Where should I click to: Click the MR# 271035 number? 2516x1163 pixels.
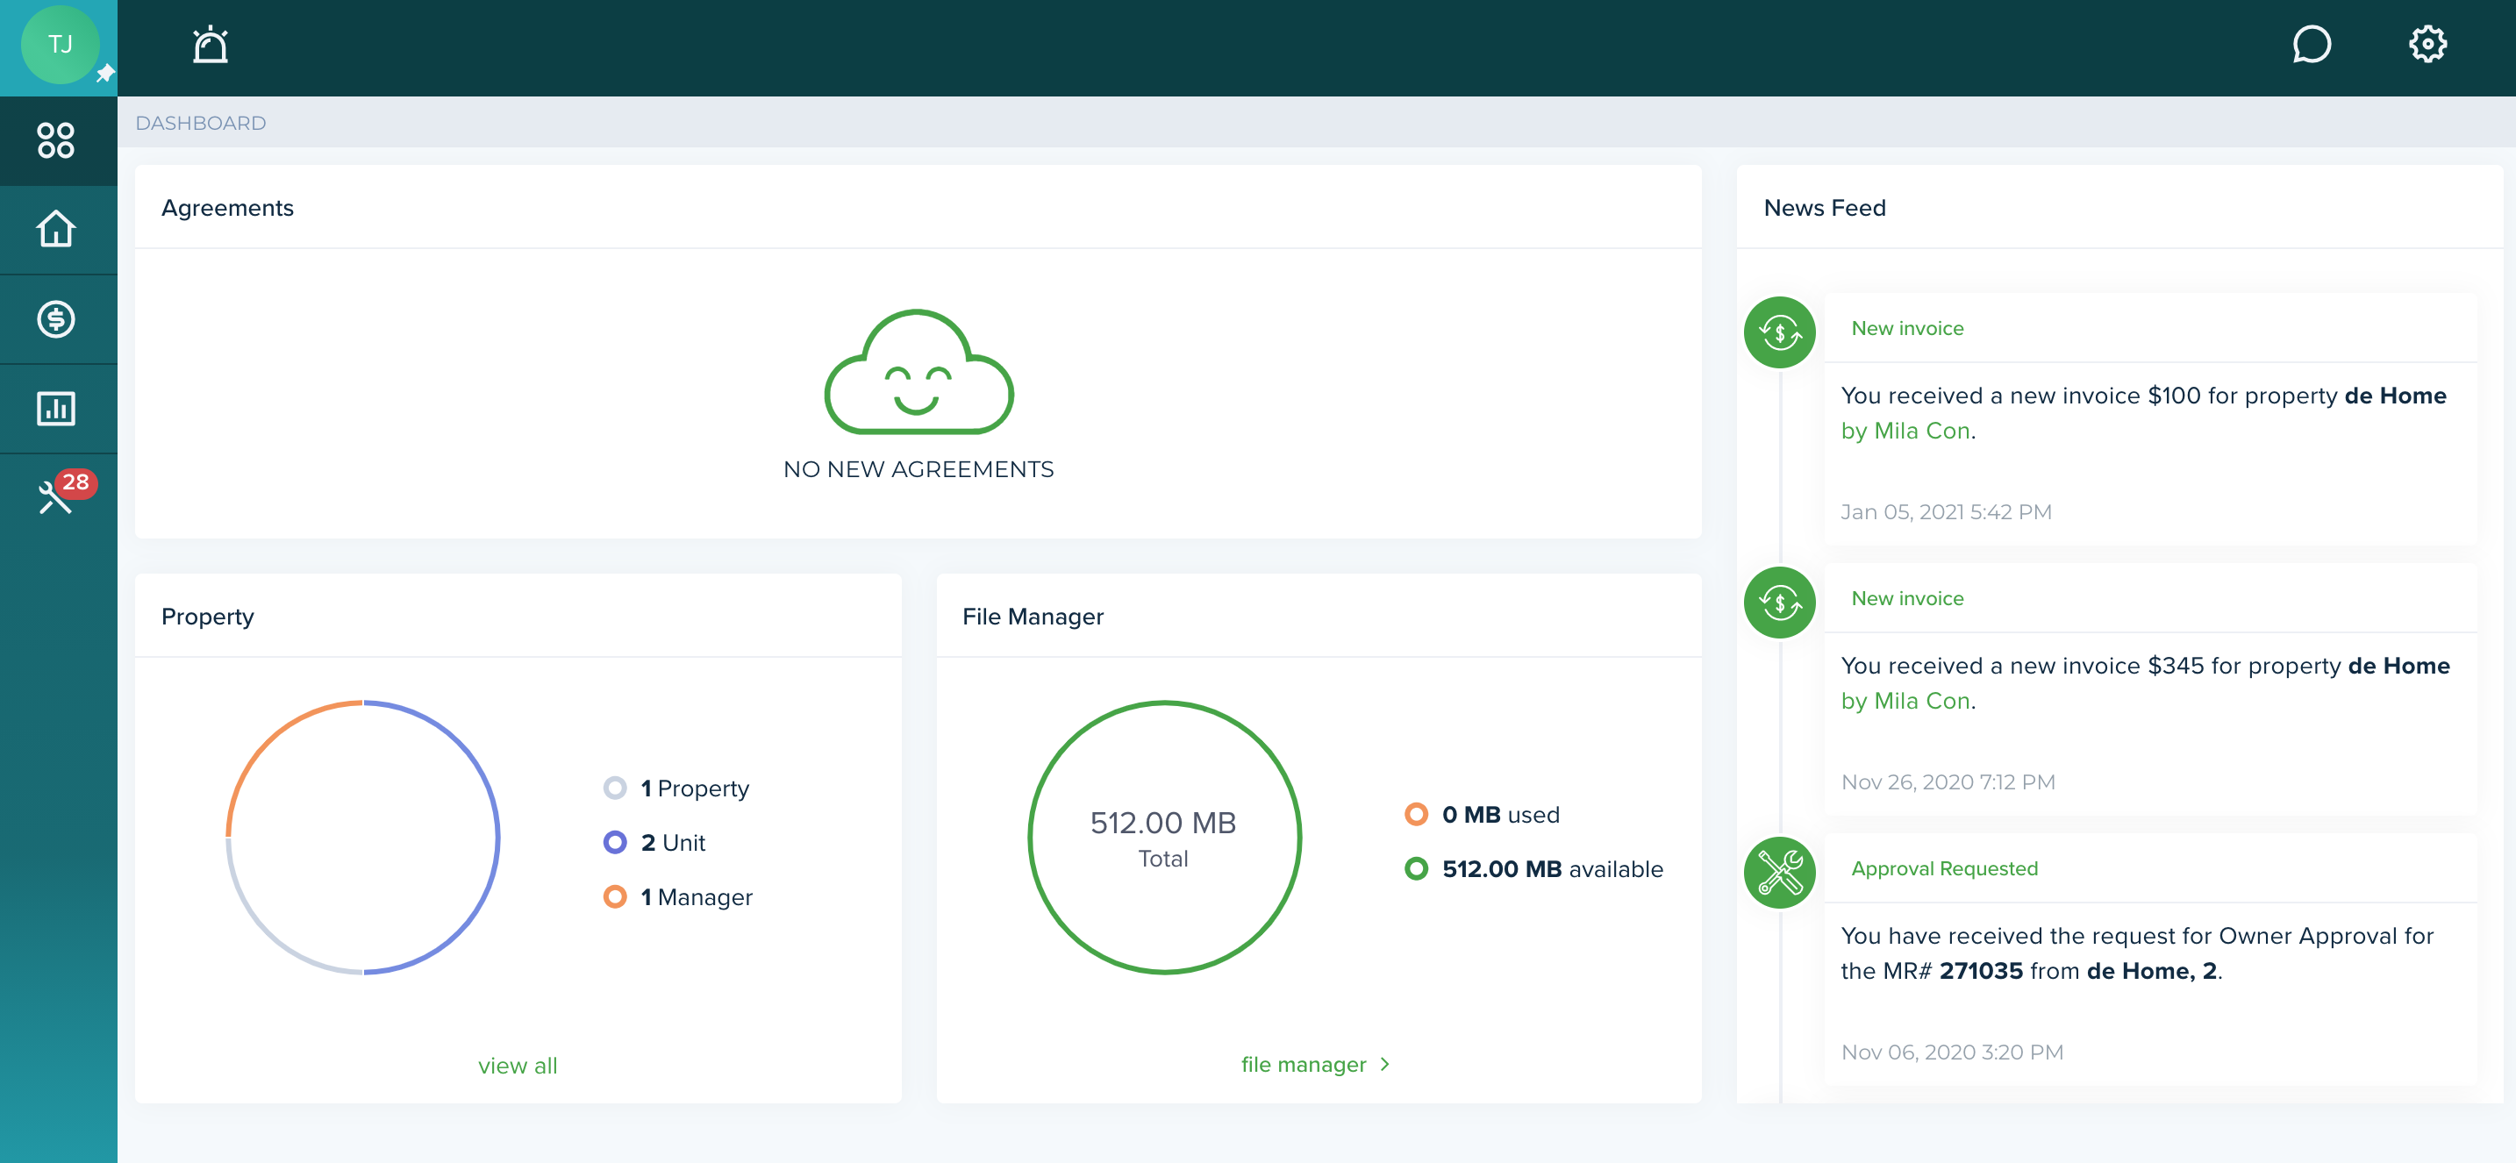(x=1981, y=971)
